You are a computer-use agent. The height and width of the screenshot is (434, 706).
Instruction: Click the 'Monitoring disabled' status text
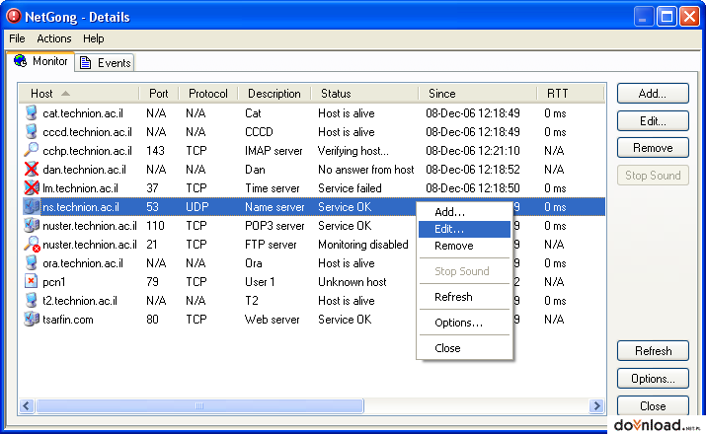(363, 245)
